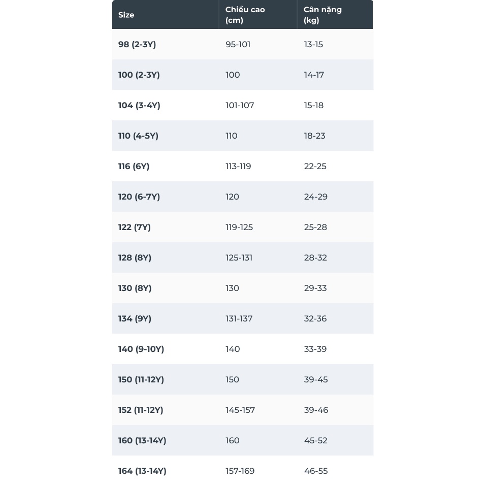Click the Chiều cao (cm) header
Image resolution: width=486 pixels, height=486 pixels.
(245, 15)
